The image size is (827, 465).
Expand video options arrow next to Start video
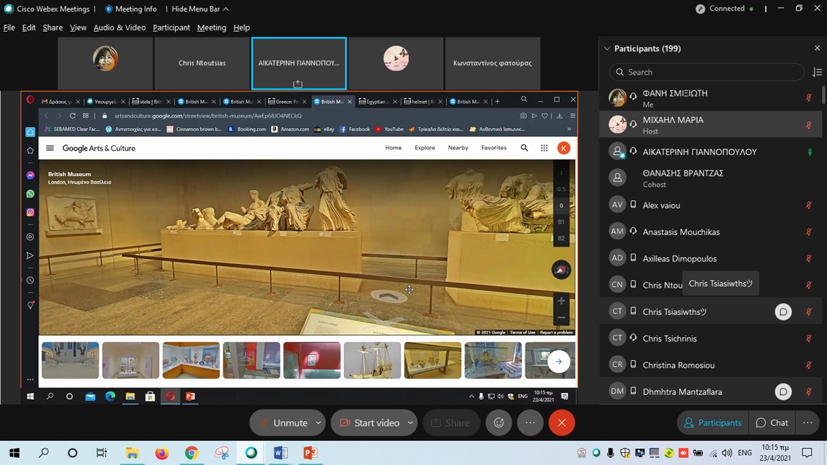click(x=410, y=423)
